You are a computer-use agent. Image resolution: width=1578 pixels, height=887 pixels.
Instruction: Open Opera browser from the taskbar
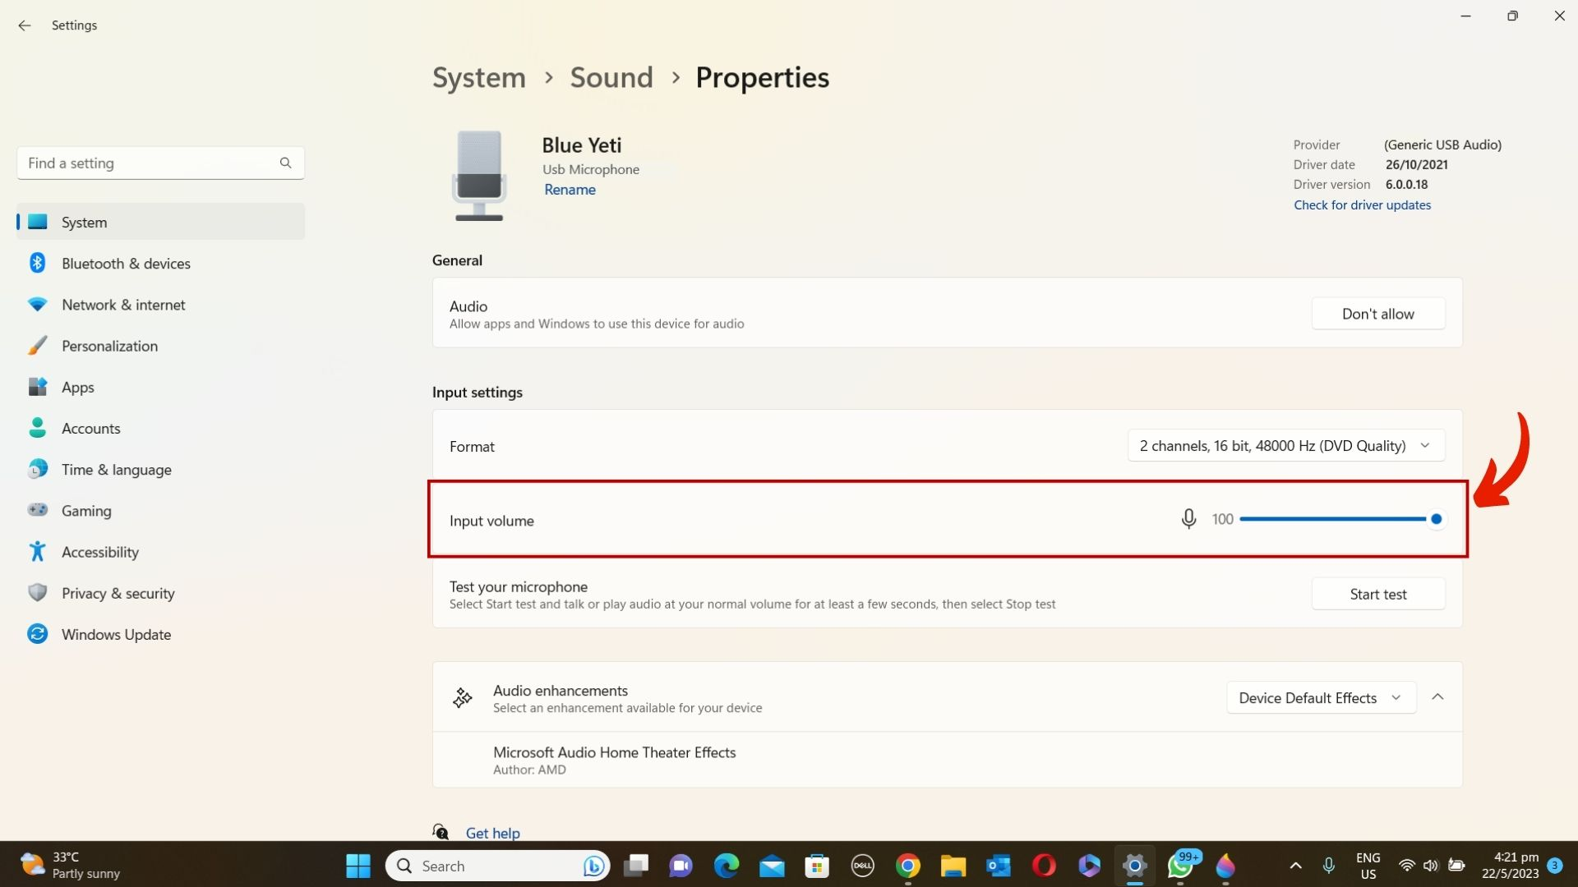(x=1044, y=866)
